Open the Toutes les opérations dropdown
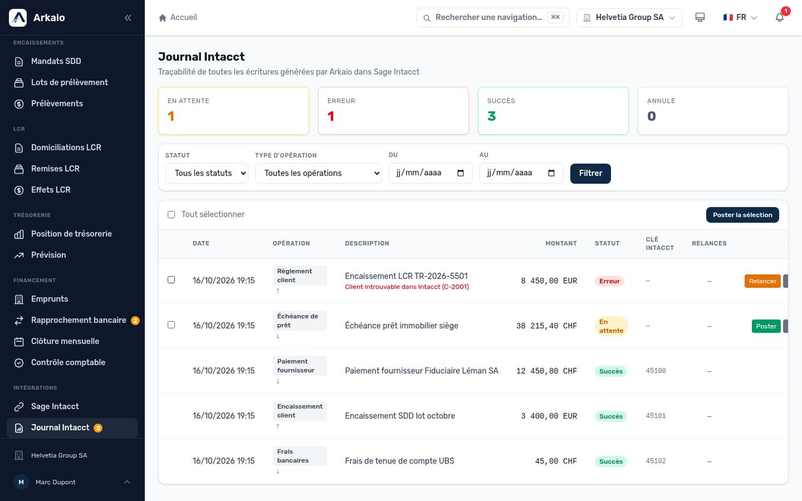Viewport: 802px width, 501px height. [x=318, y=173]
